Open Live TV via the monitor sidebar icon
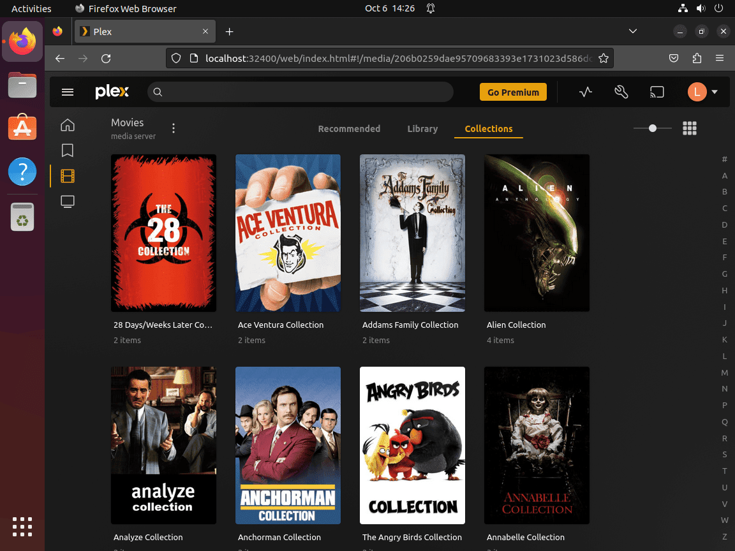 (x=67, y=202)
